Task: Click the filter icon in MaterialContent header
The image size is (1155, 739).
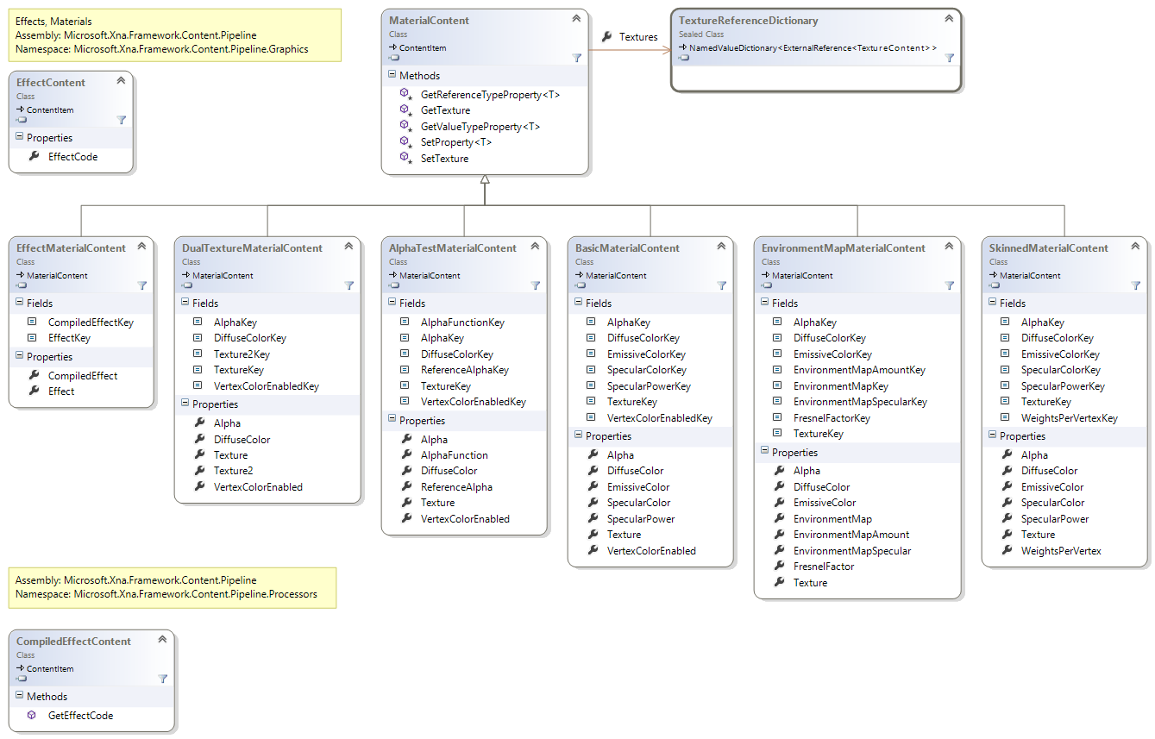Action: [577, 58]
